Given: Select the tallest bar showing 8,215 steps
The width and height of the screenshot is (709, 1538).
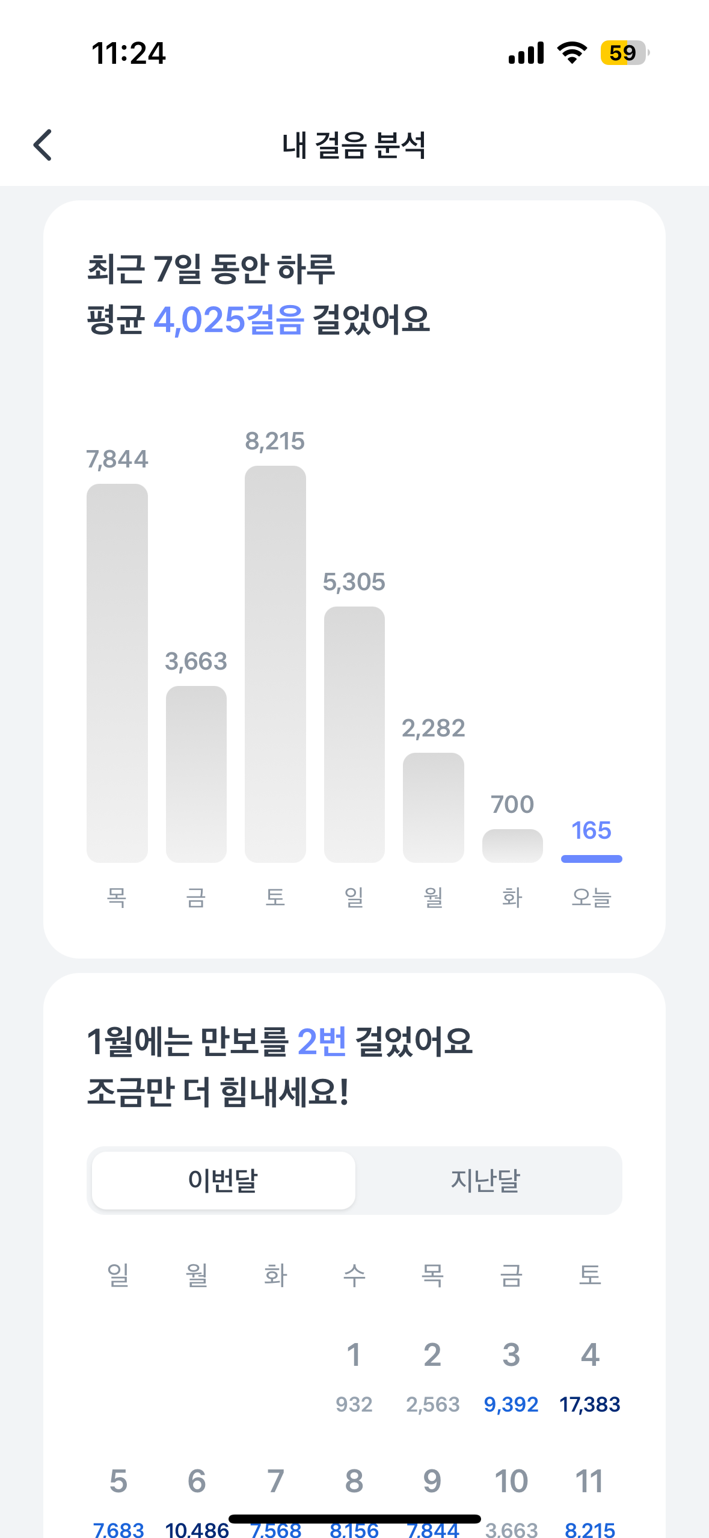Looking at the screenshot, I should pos(275,664).
